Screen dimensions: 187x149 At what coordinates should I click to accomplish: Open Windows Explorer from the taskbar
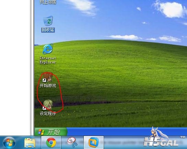click(30, 142)
